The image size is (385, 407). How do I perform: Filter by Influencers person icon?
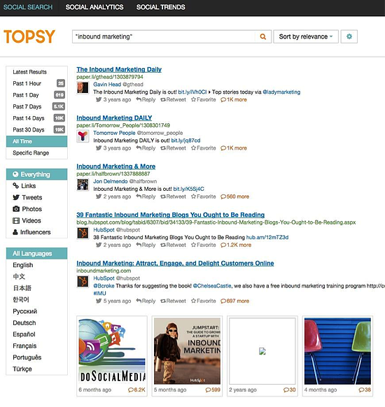point(15,232)
